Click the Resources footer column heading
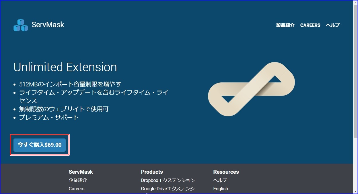The height and width of the screenshot is (194, 358). click(x=226, y=172)
